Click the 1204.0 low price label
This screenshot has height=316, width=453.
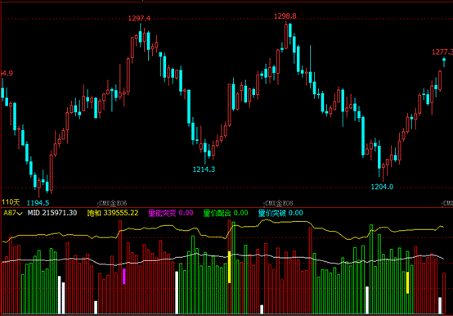tap(382, 187)
